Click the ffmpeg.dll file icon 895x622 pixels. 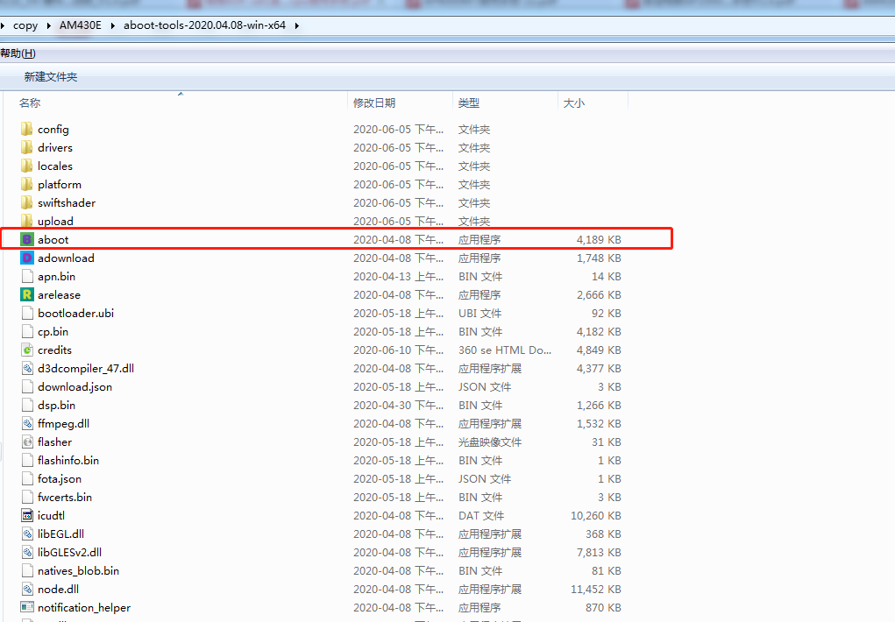(27, 423)
